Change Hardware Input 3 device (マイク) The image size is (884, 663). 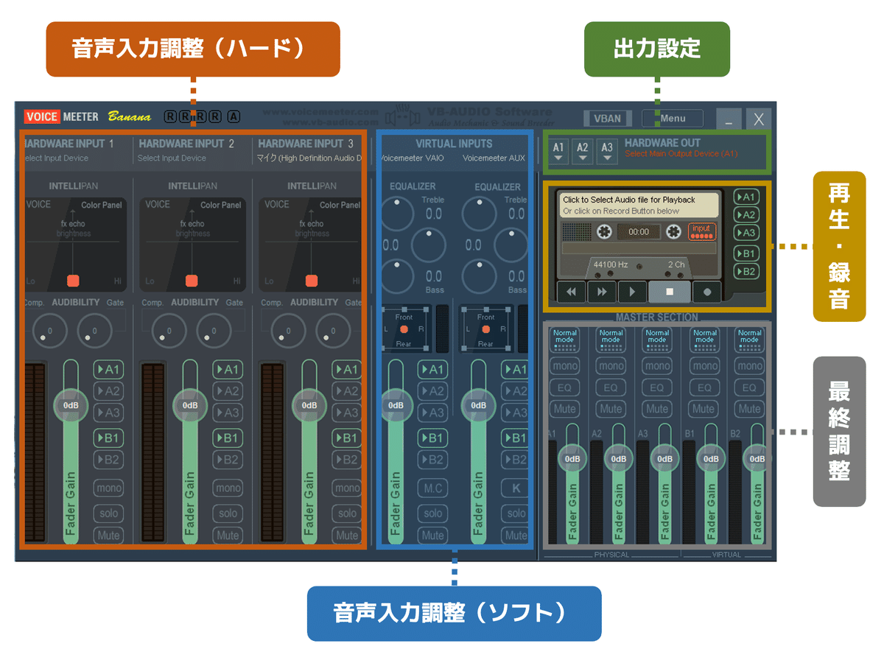[x=309, y=158]
